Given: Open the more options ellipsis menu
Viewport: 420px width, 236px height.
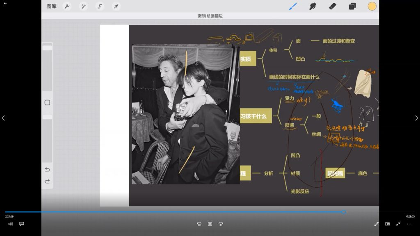Looking at the screenshot, I should coord(409,224).
